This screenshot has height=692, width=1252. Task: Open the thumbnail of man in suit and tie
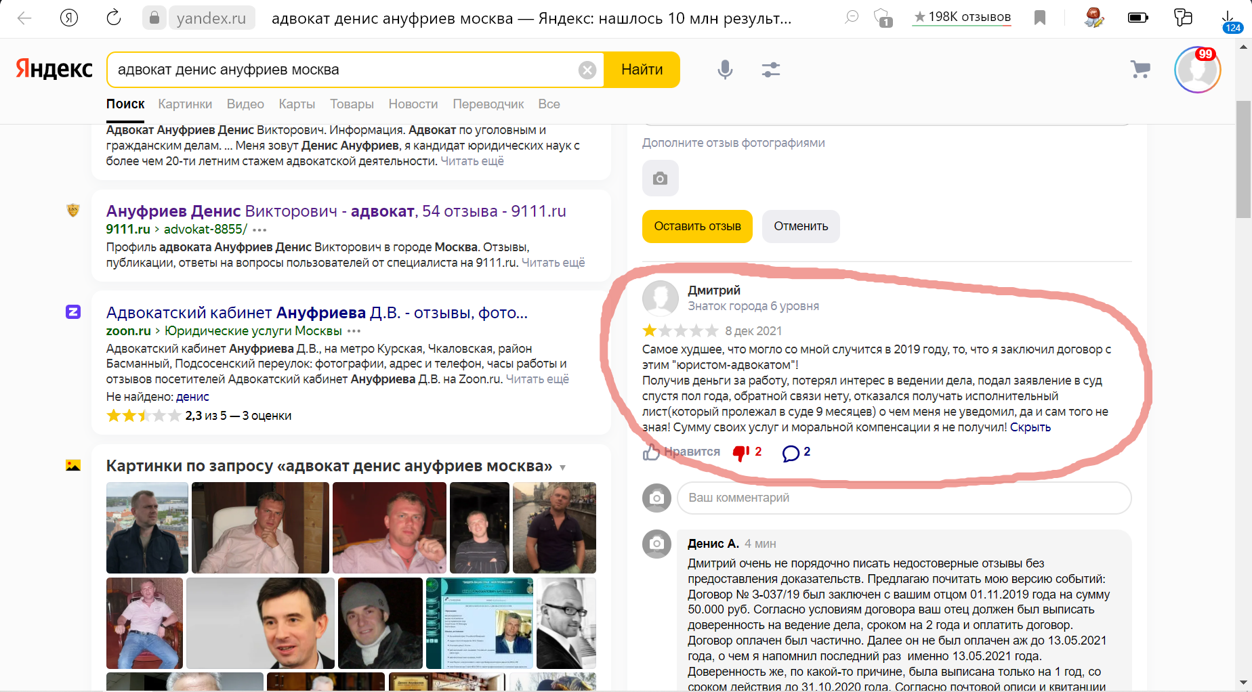(260, 623)
